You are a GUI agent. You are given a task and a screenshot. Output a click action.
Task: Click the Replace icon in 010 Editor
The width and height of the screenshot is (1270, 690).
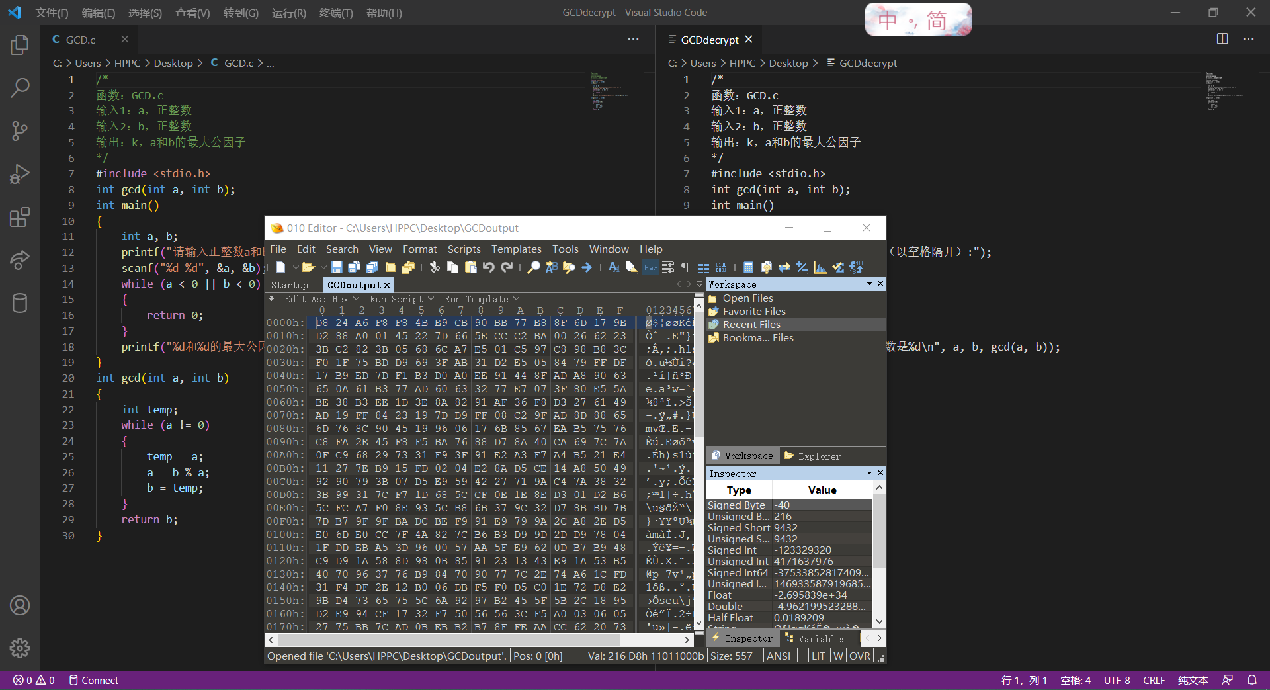click(x=551, y=267)
